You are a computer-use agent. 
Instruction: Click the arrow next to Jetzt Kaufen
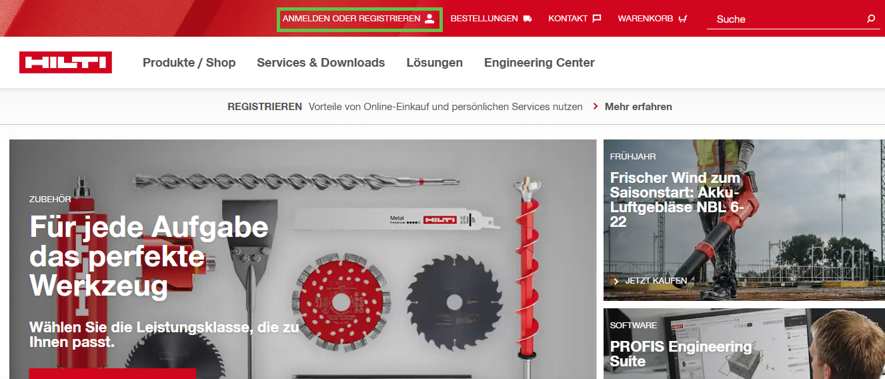616,281
